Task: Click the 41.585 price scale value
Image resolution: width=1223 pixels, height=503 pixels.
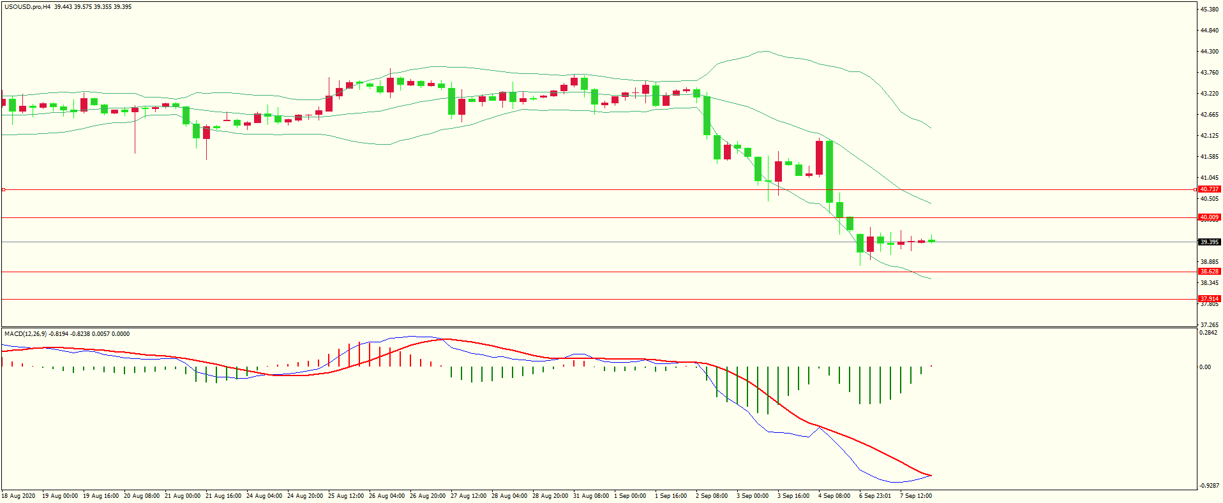Action: (x=1209, y=157)
